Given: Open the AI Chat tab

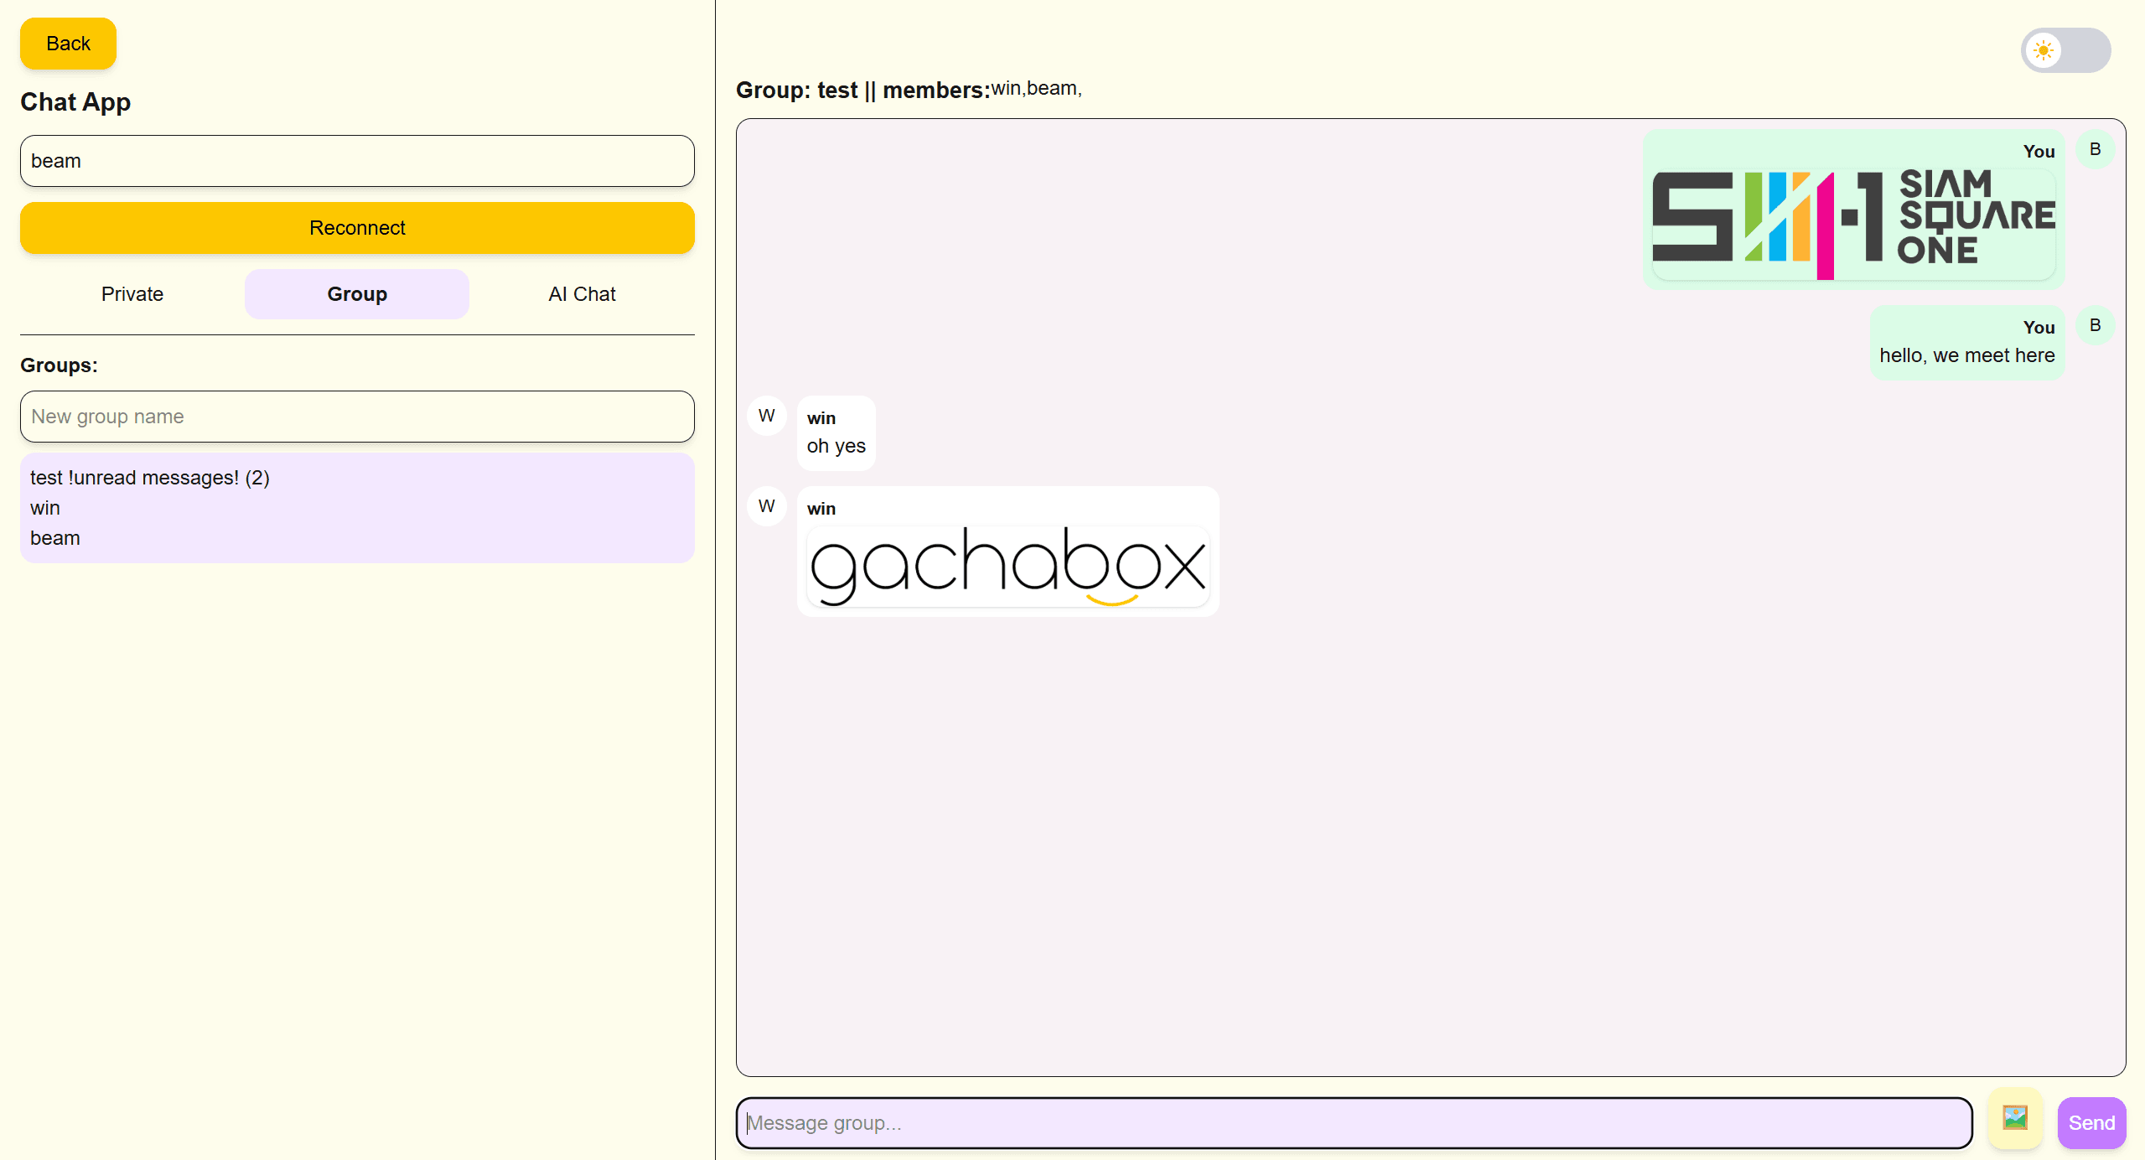Looking at the screenshot, I should 582,294.
